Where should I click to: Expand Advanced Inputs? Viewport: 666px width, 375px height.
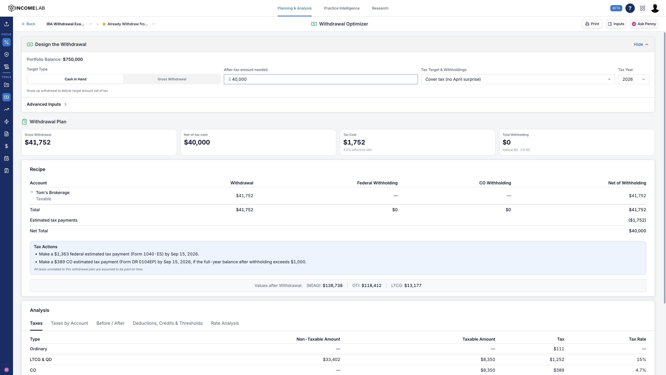point(47,104)
